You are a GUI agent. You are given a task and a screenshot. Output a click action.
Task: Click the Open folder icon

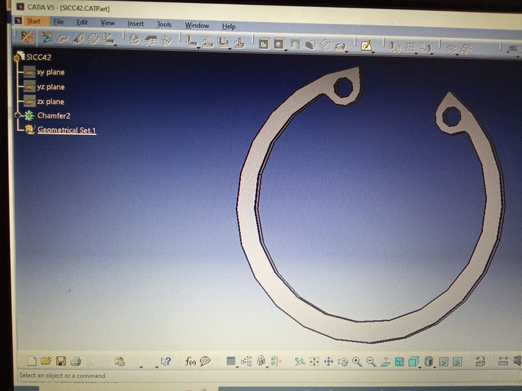click(x=46, y=361)
